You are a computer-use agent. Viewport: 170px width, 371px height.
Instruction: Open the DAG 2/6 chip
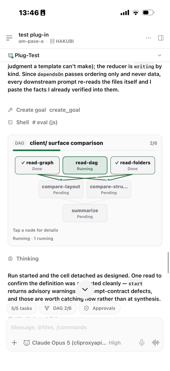point(58,308)
